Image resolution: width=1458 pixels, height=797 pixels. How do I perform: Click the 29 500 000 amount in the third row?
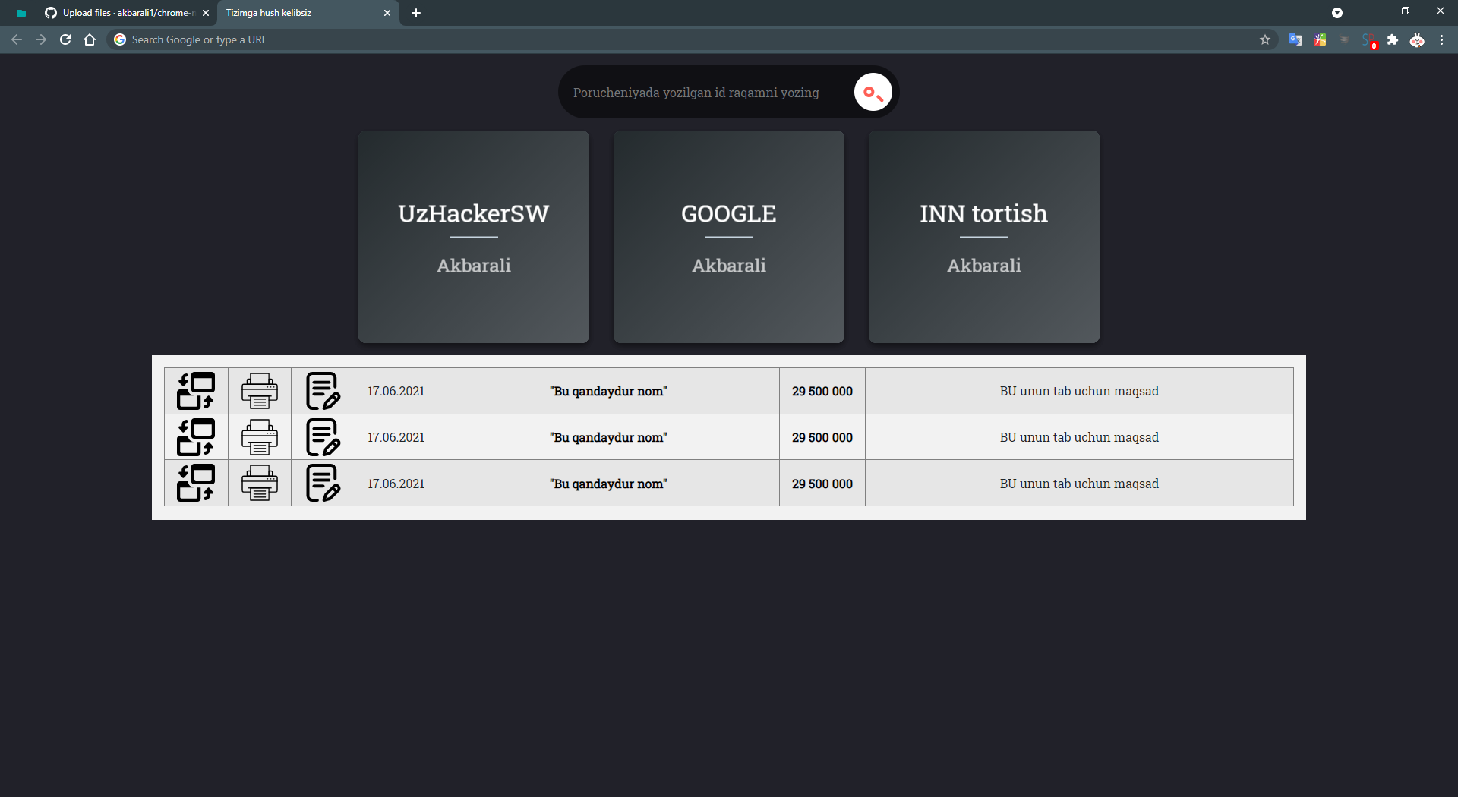[x=822, y=484]
